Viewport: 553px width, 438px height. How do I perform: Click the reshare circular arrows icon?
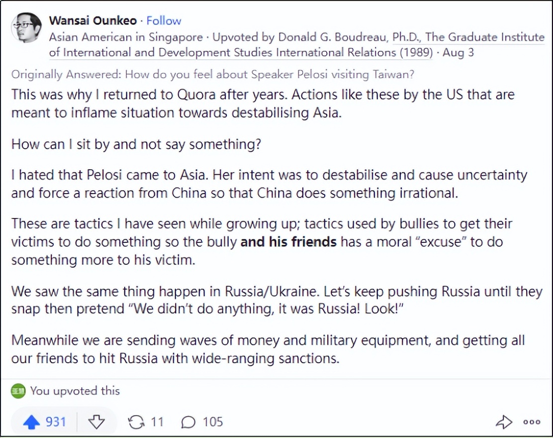click(x=136, y=422)
